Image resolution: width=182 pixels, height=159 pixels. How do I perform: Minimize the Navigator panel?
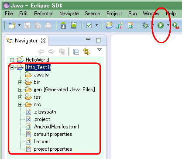coord(88,39)
